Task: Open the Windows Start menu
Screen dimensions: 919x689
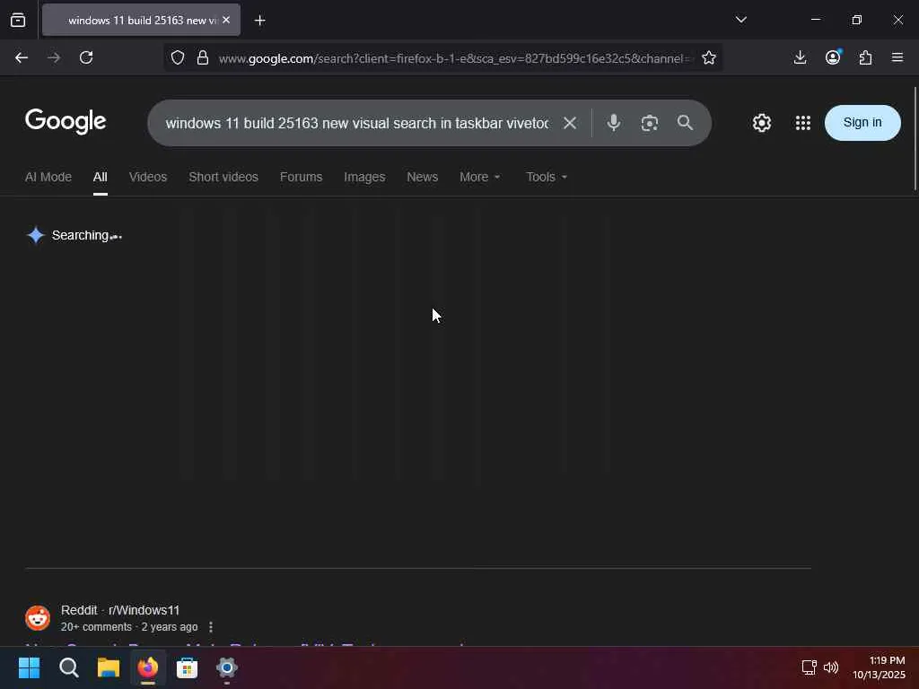Action: [30, 667]
